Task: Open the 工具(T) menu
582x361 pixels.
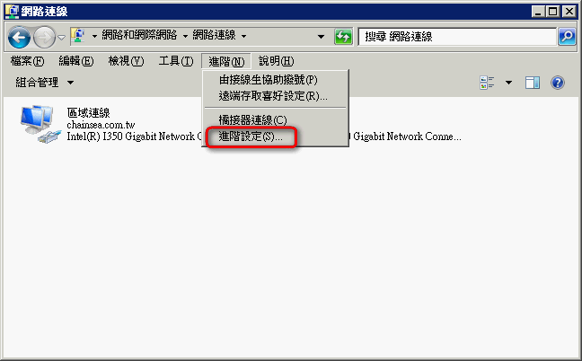Action: tap(176, 61)
